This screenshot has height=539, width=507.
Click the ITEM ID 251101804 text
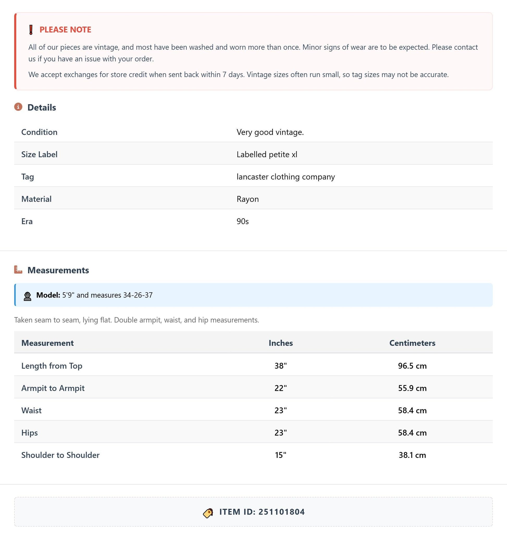tap(262, 512)
